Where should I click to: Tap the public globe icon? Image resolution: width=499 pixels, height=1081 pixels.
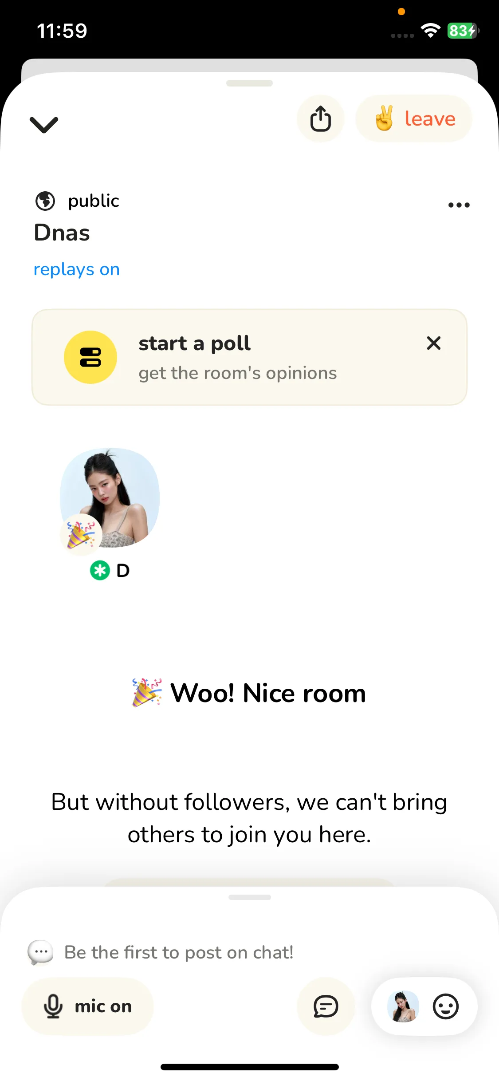[45, 201]
